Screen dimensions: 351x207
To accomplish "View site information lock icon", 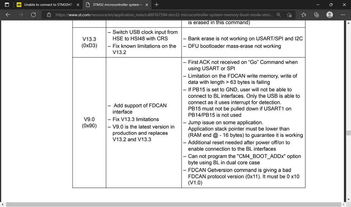I will point(49,15).
